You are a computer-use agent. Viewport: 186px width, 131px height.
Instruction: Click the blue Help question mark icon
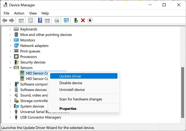tap(40, 20)
